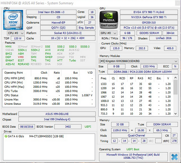This screenshot has width=181, height=163.
Task: Click the BIOS Date 08/18/2016 field
Action: [27, 127]
